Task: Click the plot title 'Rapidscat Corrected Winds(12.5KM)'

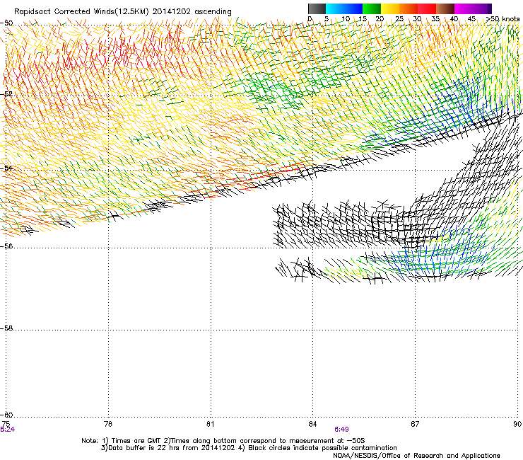Action: coord(81,12)
